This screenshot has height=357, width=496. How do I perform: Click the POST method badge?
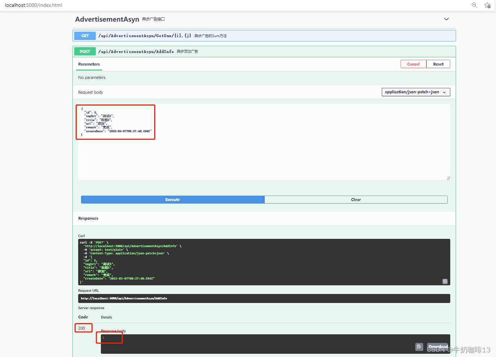(85, 52)
